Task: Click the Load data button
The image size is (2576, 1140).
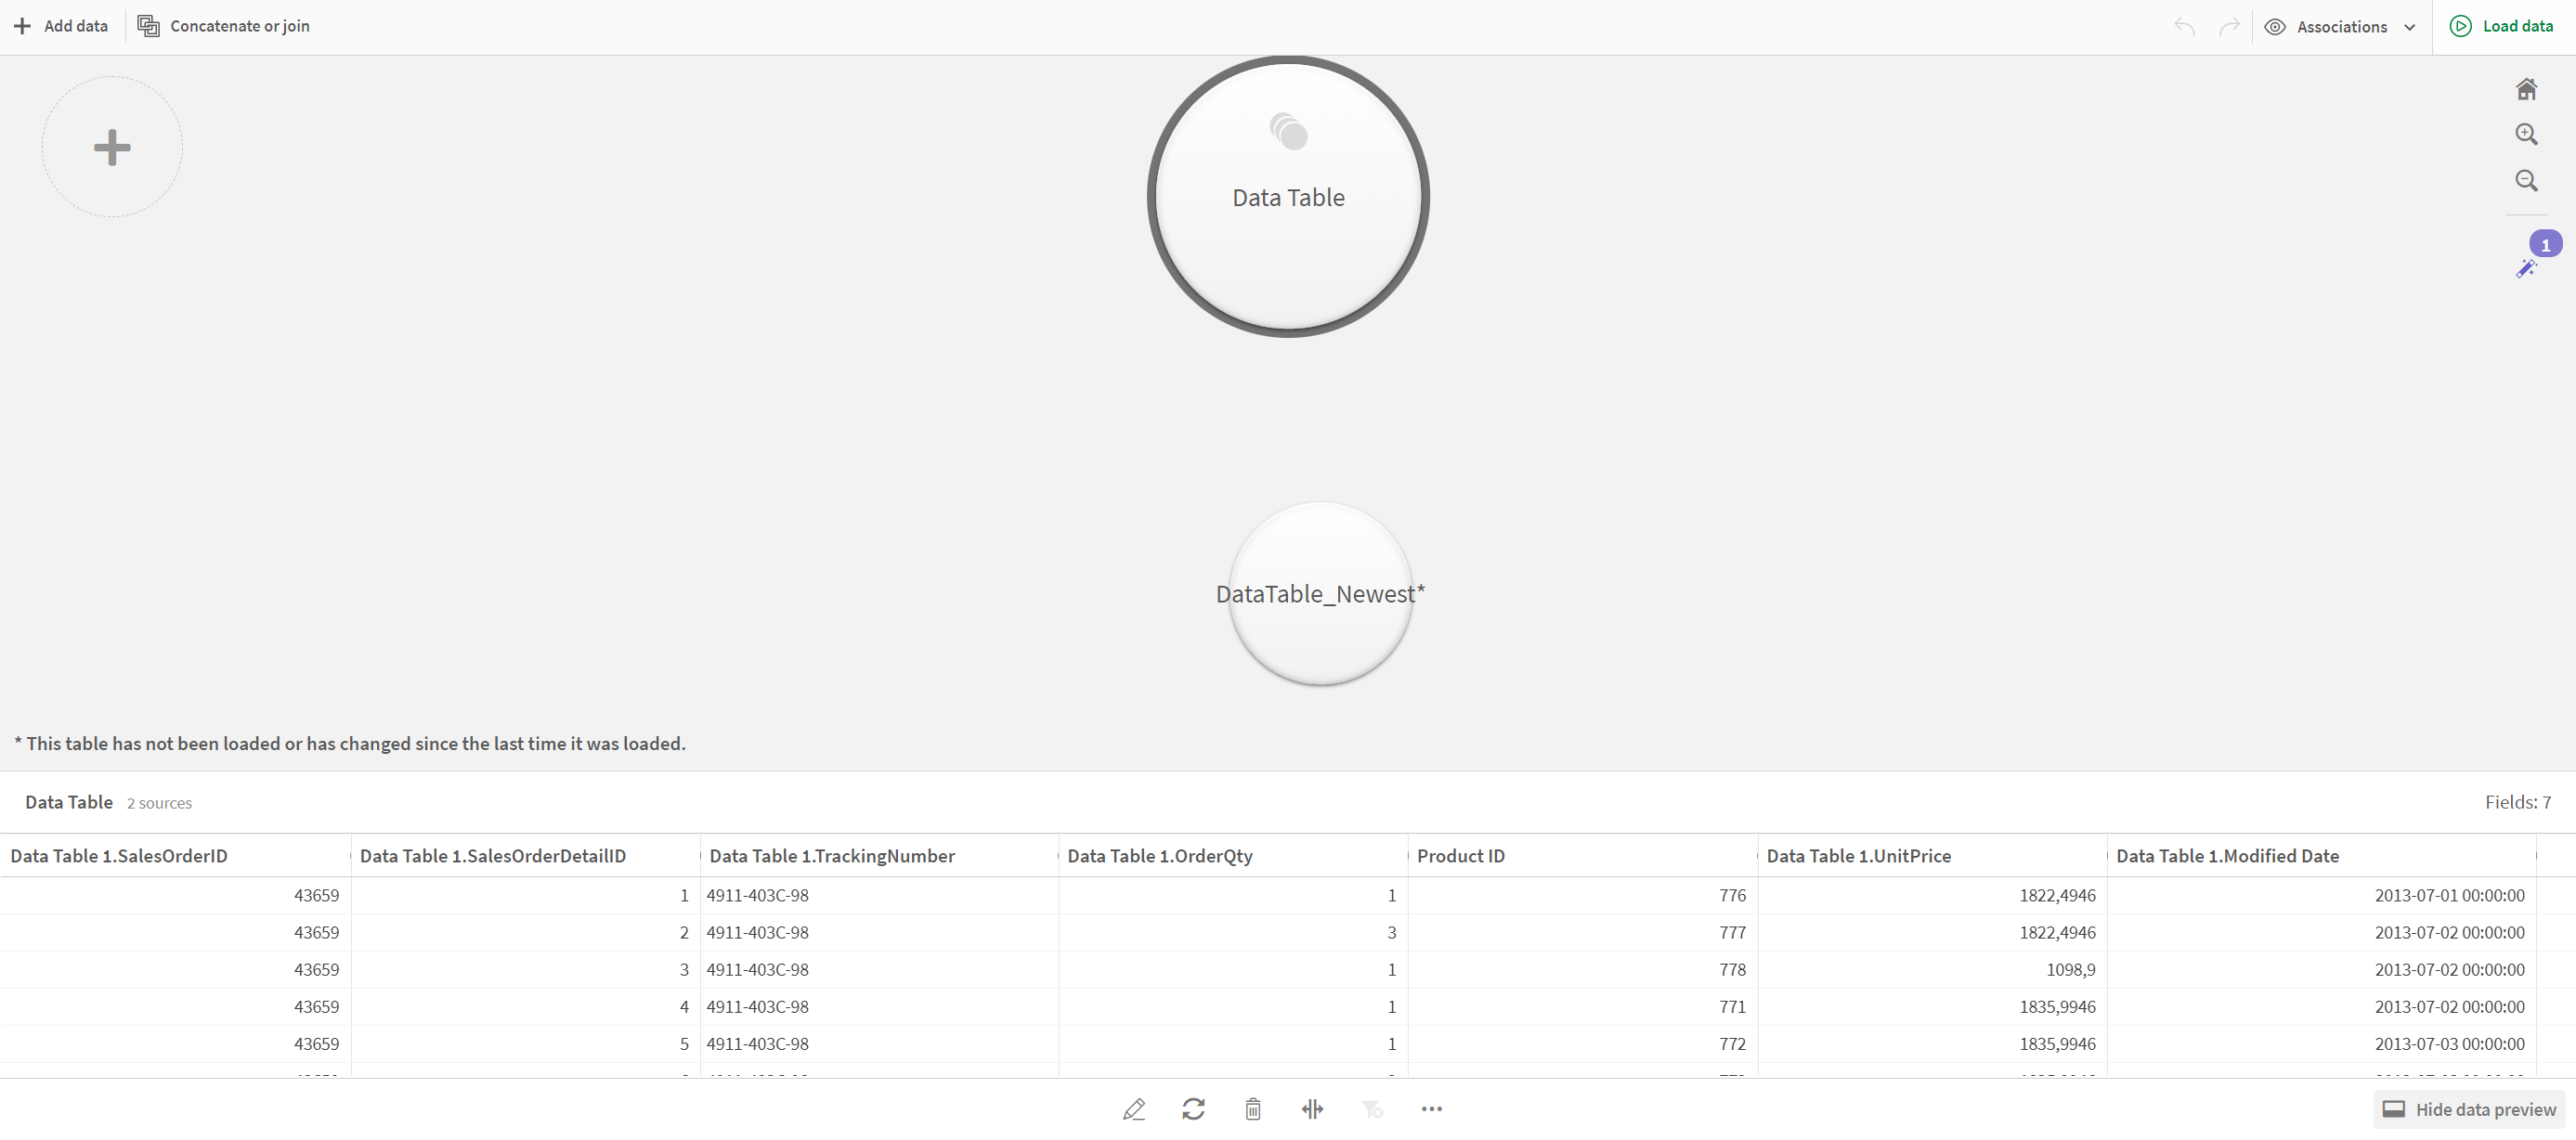Action: 2491,25
